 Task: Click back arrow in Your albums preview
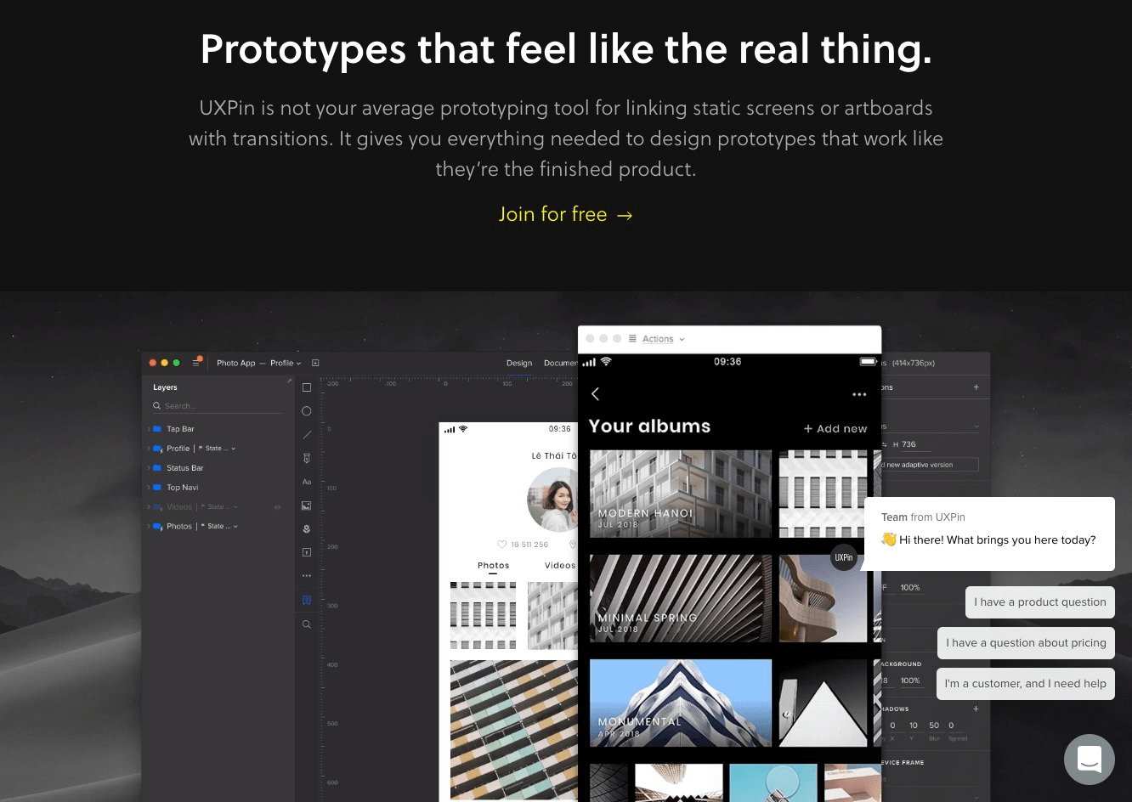(595, 394)
